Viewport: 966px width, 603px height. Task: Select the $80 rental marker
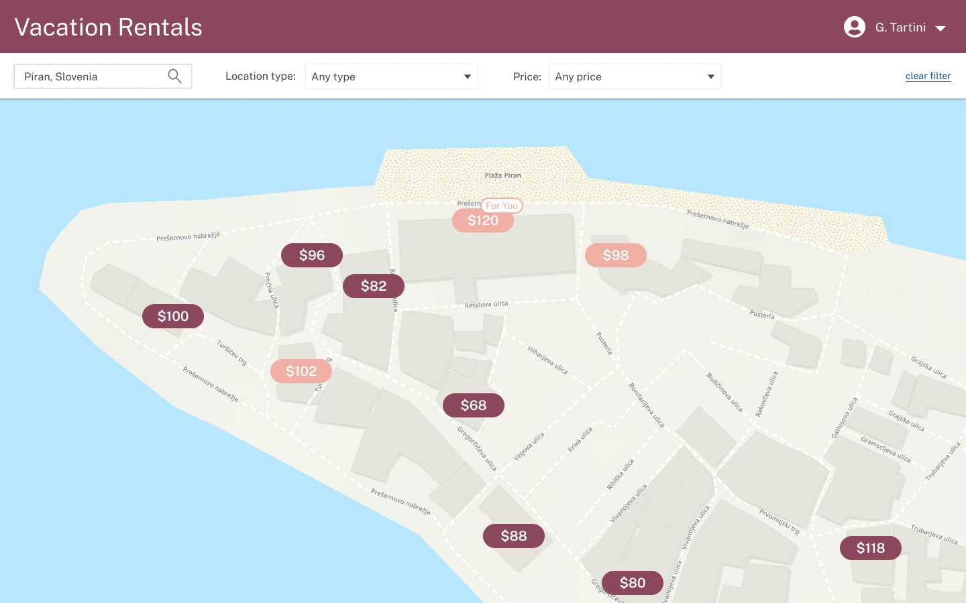[x=633, y=583]
